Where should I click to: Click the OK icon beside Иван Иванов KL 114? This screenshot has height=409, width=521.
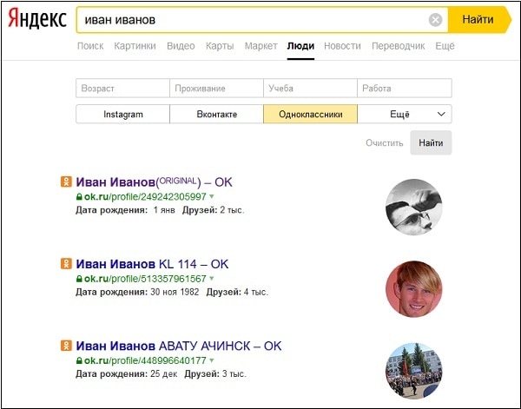66,264
